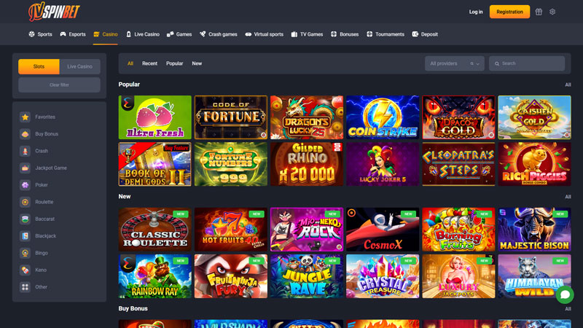Select the Other category icon
This screenshot has height=328, width=583.
click(25, 287)
